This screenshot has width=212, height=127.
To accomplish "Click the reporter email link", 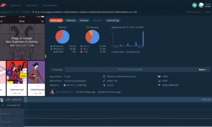I will click(x=64, y=92).
